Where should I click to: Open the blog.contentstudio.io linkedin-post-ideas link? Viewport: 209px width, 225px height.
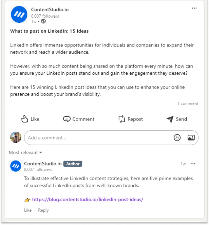[88, 200]
